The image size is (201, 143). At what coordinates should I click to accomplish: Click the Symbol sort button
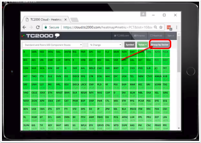coord(130,45)
